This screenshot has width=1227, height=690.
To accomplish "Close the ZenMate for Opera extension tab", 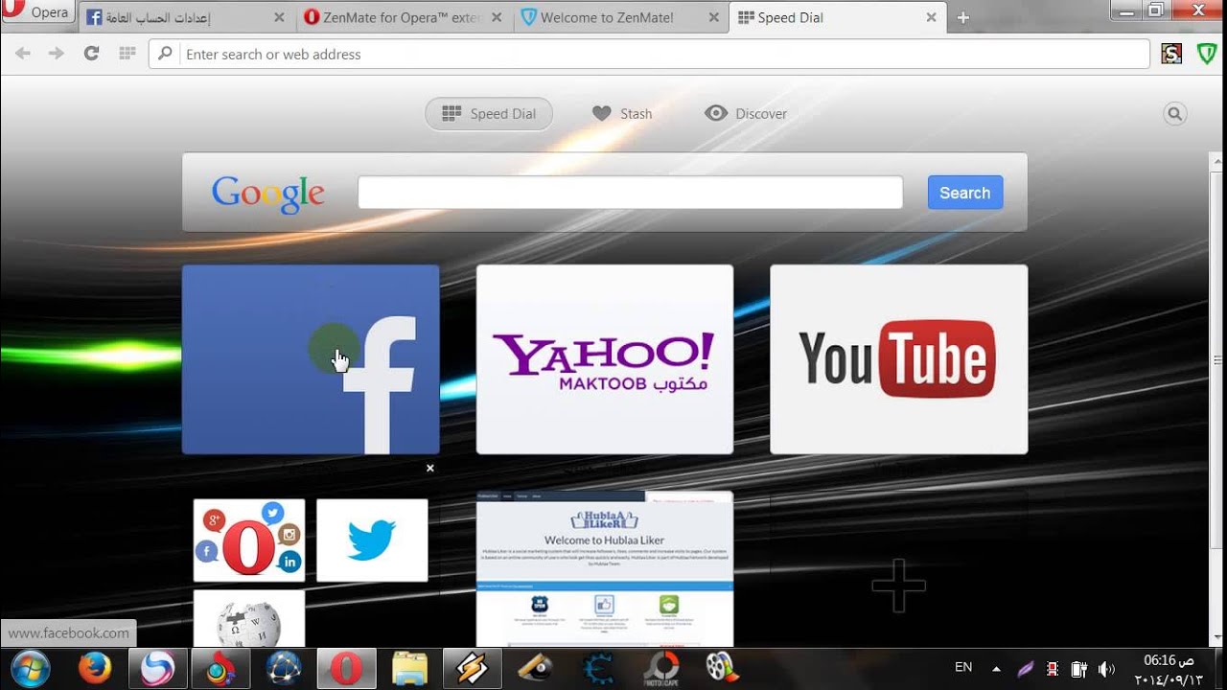I will pos(497,17).
